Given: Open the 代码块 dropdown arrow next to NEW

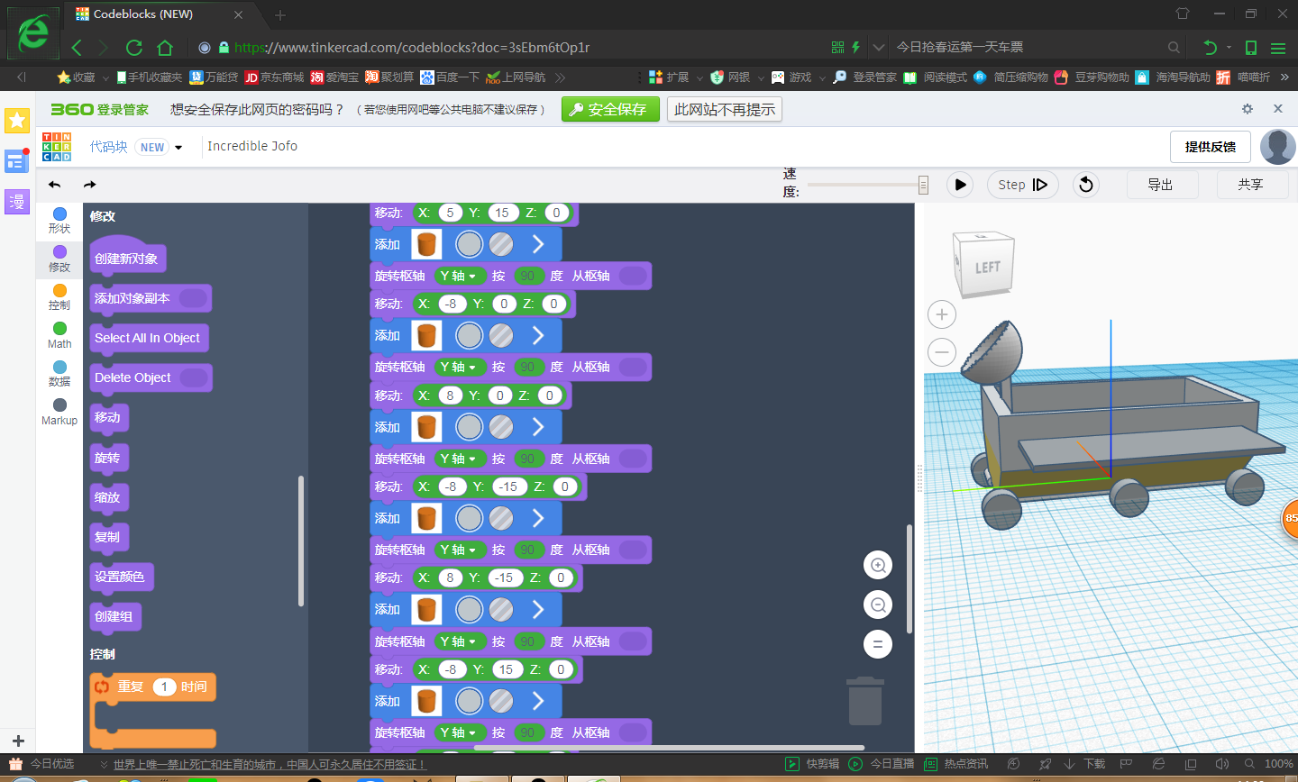Looking at the screenshot, I should [x=178, y=148].
